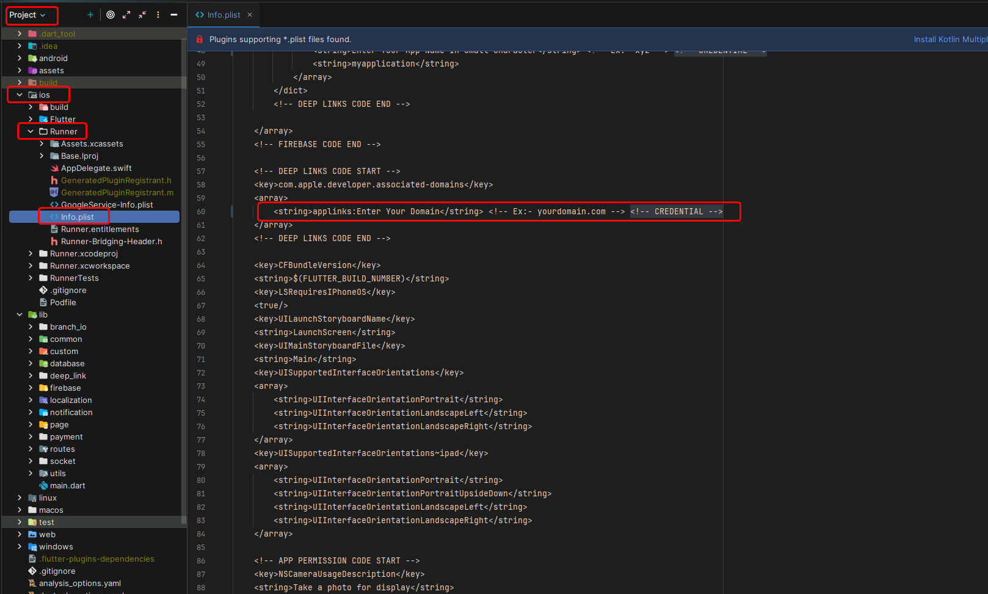Expand the deep_link folder

click(x=31, y=375)
